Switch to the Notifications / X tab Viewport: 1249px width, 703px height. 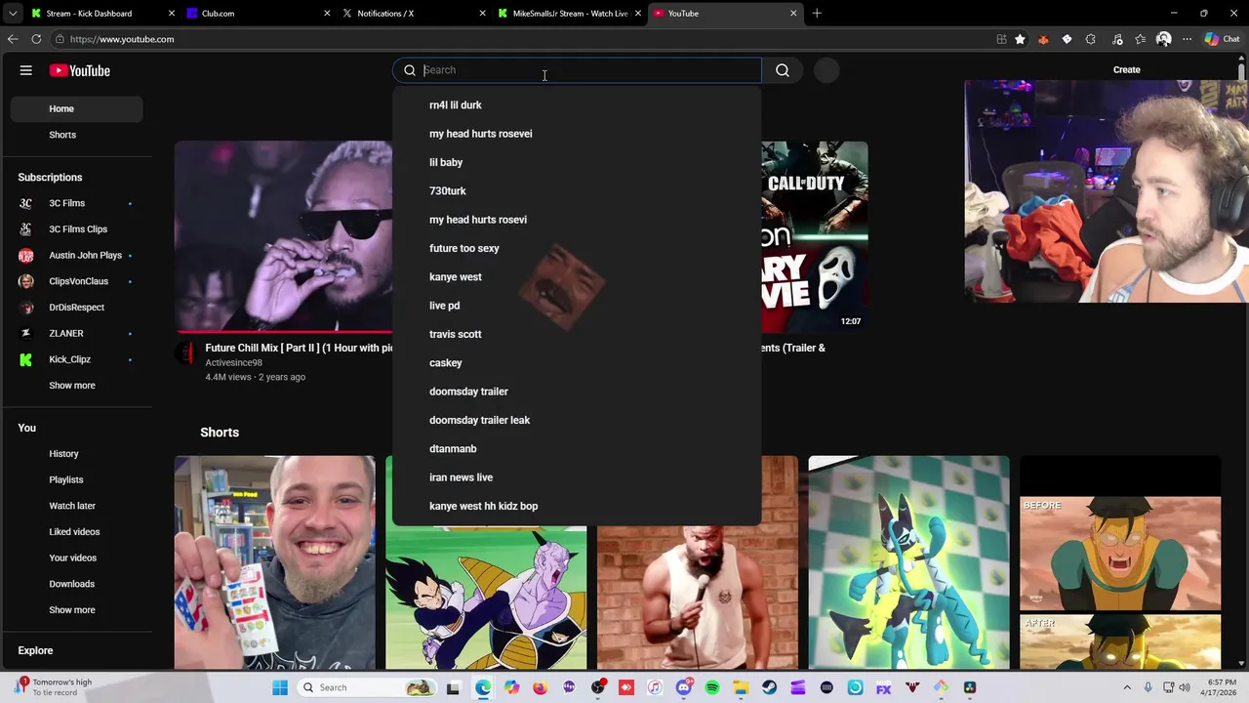pos(414,13)
